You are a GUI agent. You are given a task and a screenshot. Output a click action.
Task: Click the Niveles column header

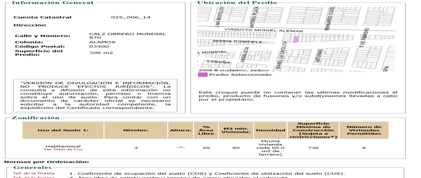point(136,130)
